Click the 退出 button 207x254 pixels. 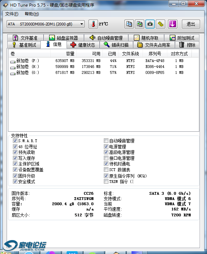[191, 24]
